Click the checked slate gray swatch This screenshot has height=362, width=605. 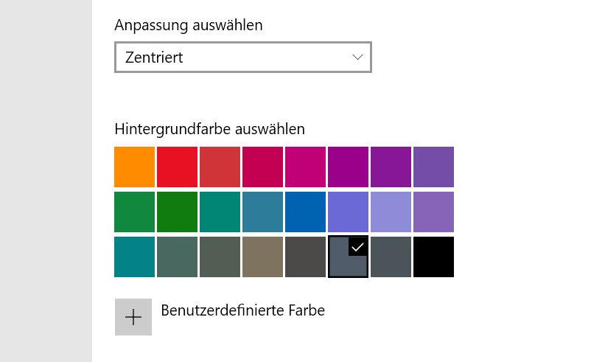(348, 257)
